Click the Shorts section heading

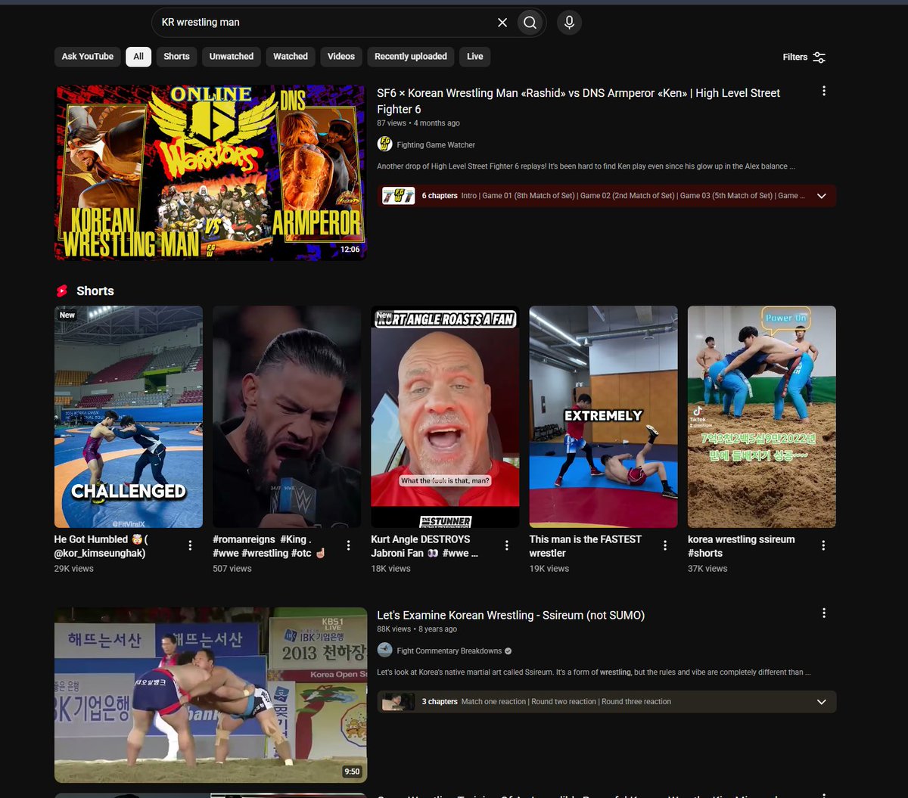(95, 291)
